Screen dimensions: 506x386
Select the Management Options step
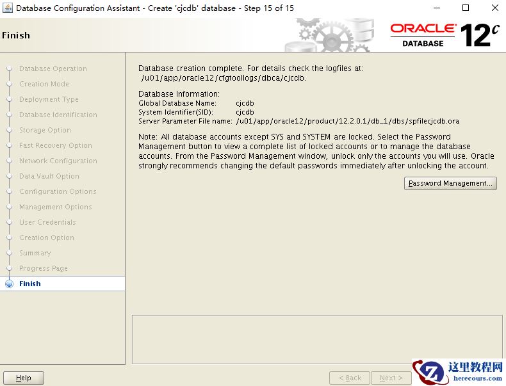[x=56, y=207]
